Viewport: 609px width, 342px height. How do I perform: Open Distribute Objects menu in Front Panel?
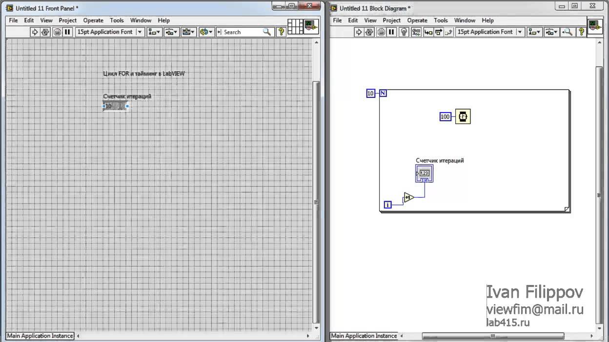pyautogui.click(x=171, y=32)
